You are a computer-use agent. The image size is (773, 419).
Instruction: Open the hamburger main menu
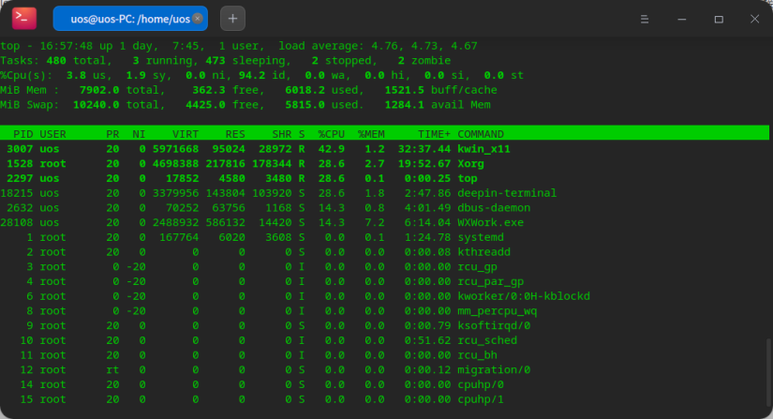point(644,19)
